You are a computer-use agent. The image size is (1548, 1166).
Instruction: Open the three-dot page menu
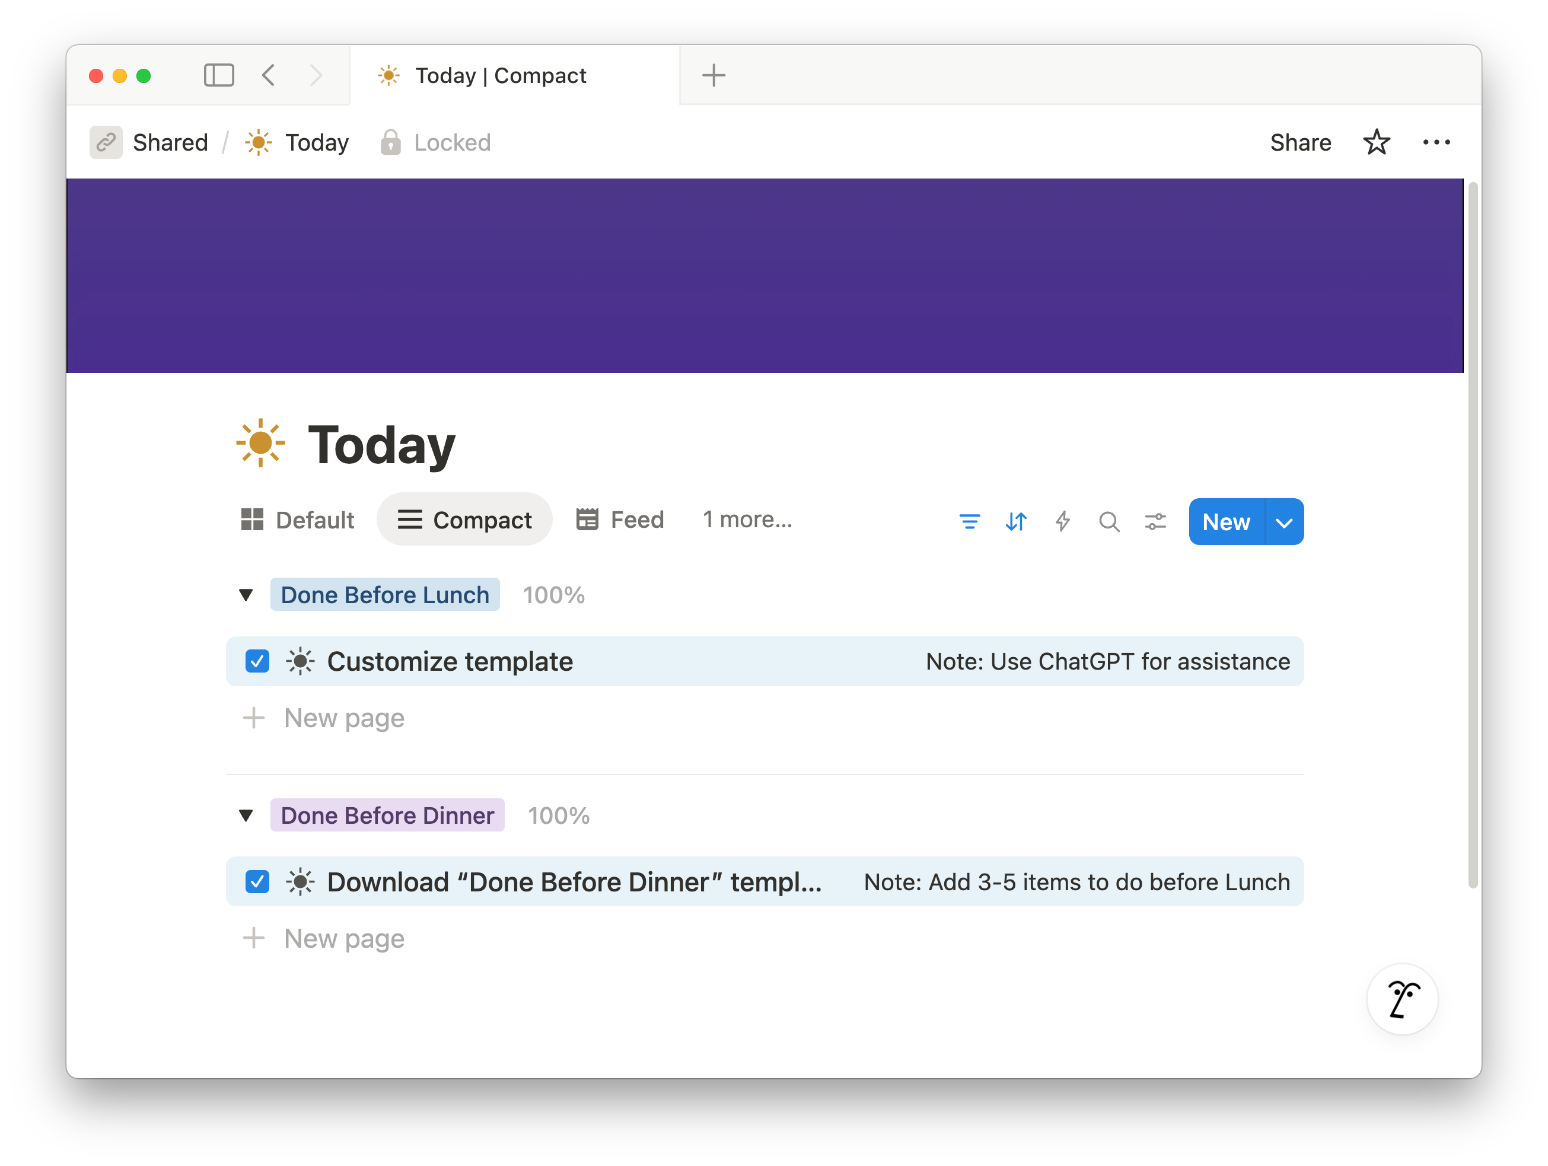point(1436,142)
